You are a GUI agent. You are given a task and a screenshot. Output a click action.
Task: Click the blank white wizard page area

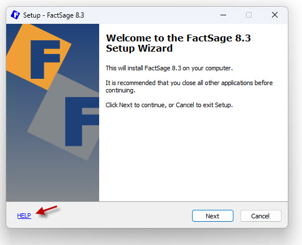click(193, 154)
